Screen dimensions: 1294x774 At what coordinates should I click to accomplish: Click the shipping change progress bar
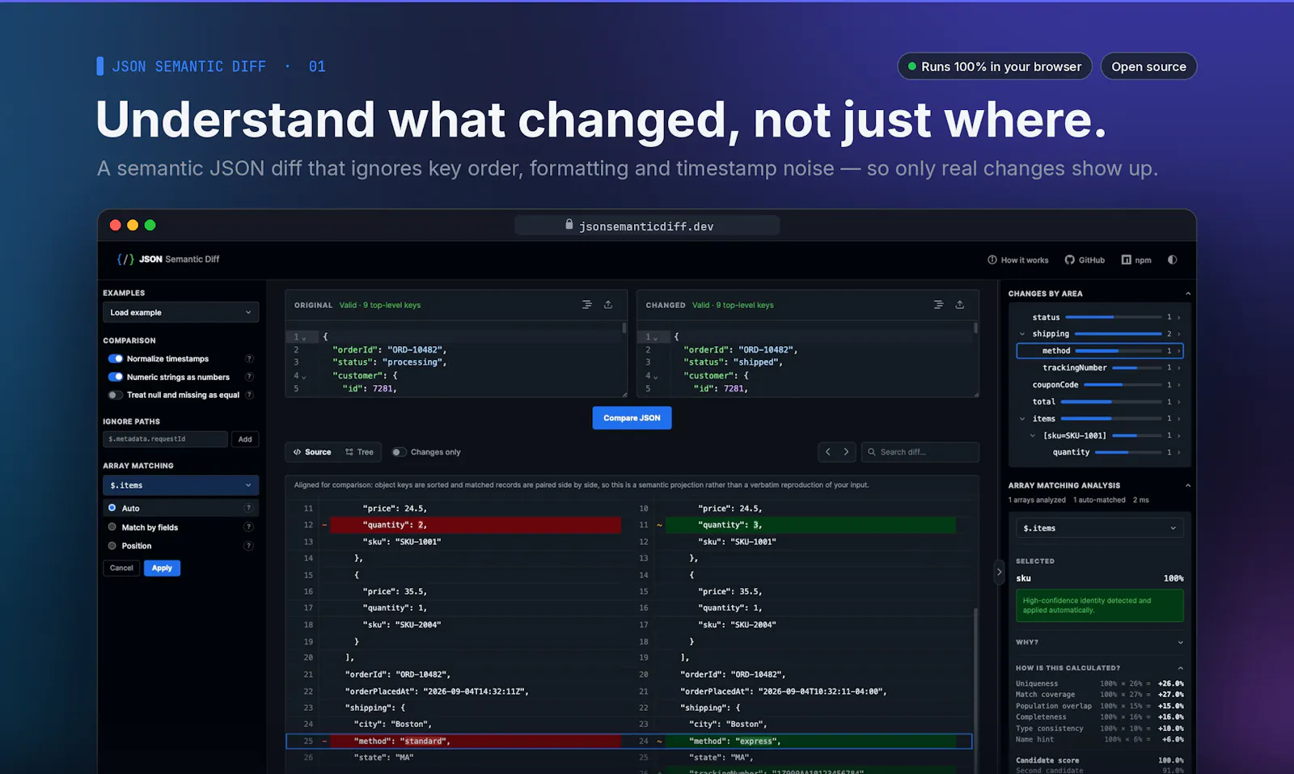pyautogui.click(x=1118, y=334)
